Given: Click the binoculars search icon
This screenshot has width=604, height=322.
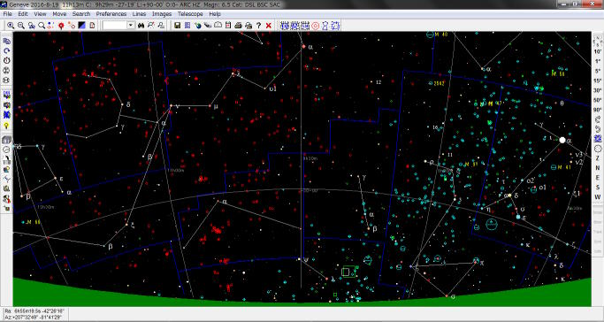Looking at the screenshot, I should pos(141,26).
